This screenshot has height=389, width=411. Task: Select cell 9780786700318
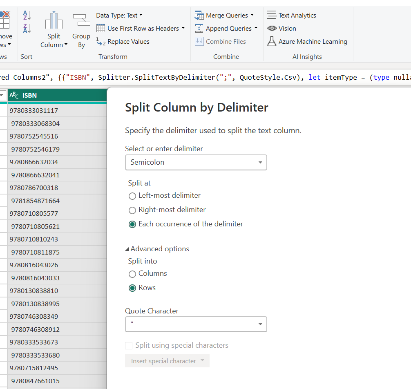point(57,188)
